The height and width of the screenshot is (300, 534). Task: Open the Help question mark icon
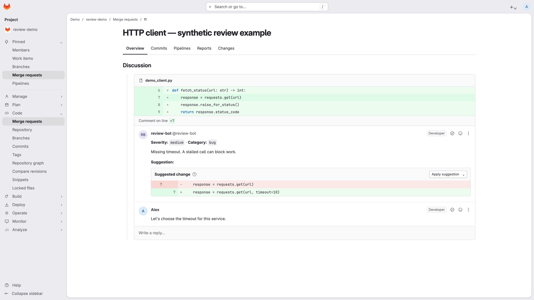coord(7,285)
